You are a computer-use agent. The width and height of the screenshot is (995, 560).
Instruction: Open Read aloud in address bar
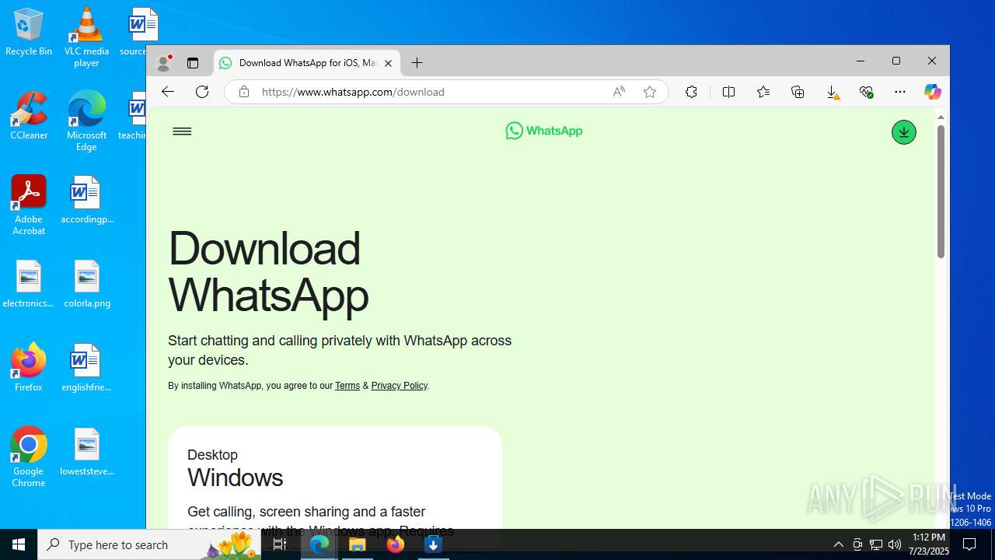coord(619,92)
